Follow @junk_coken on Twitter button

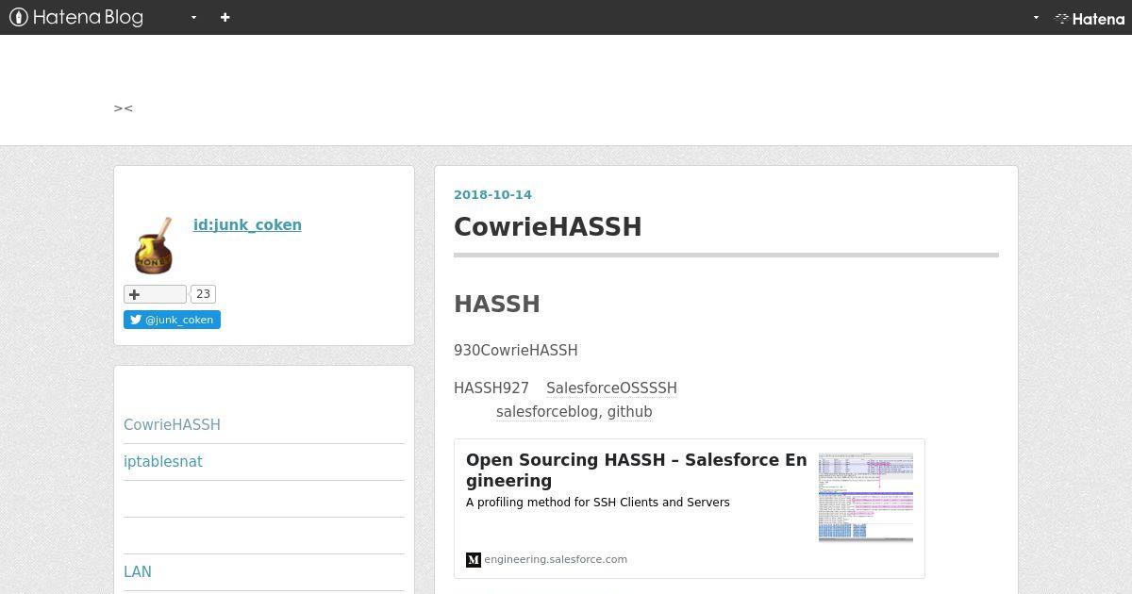(x=172, y=320)
